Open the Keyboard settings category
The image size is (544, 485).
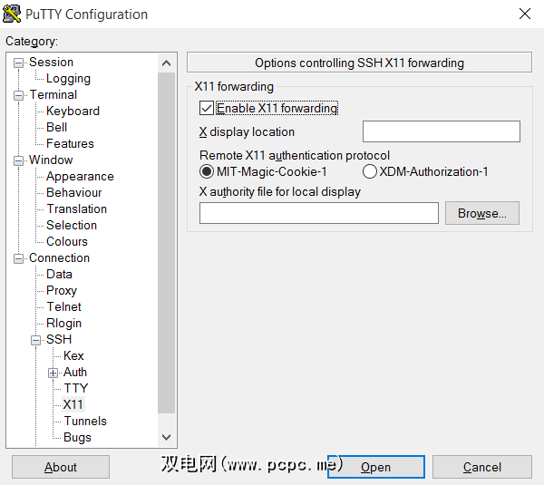click(73, 111)
